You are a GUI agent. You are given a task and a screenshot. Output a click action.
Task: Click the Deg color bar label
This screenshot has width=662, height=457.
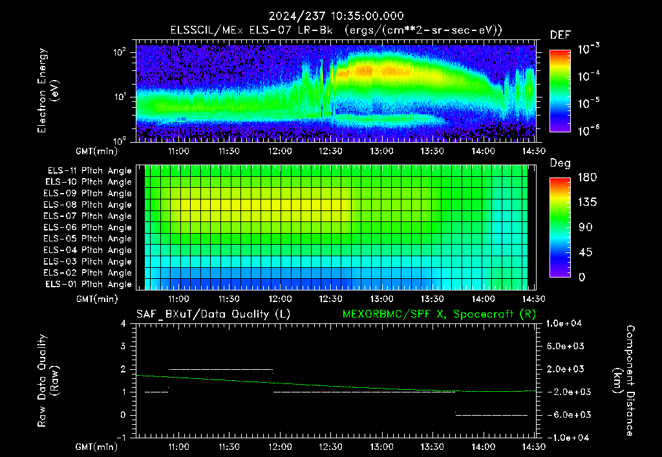[561, 163]
